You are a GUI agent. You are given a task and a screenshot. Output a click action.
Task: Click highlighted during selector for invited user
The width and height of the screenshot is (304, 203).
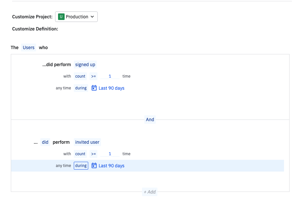pos(81,166)
